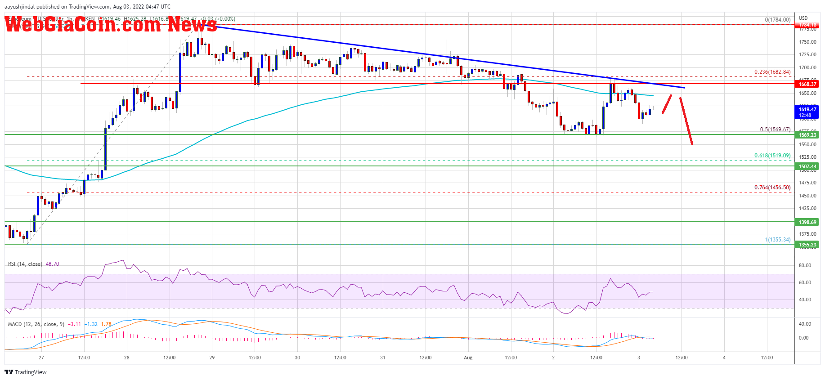Click the Fibonacci label 0.236(1682.84)

tap(772, 72)
